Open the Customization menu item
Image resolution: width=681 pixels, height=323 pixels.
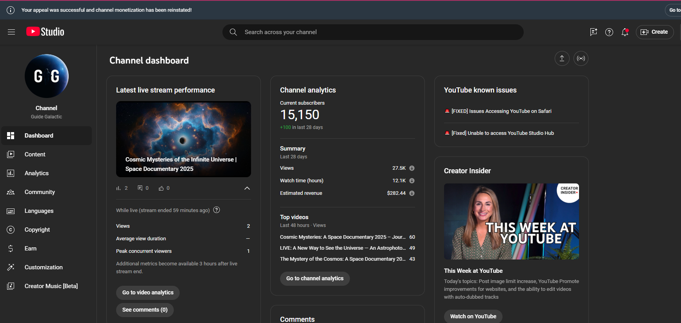pyautogui.click(x=47, y=267)
